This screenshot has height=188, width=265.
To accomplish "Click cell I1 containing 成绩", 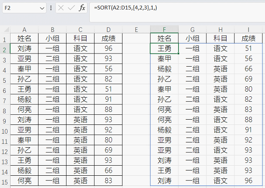I will (248, 38).
